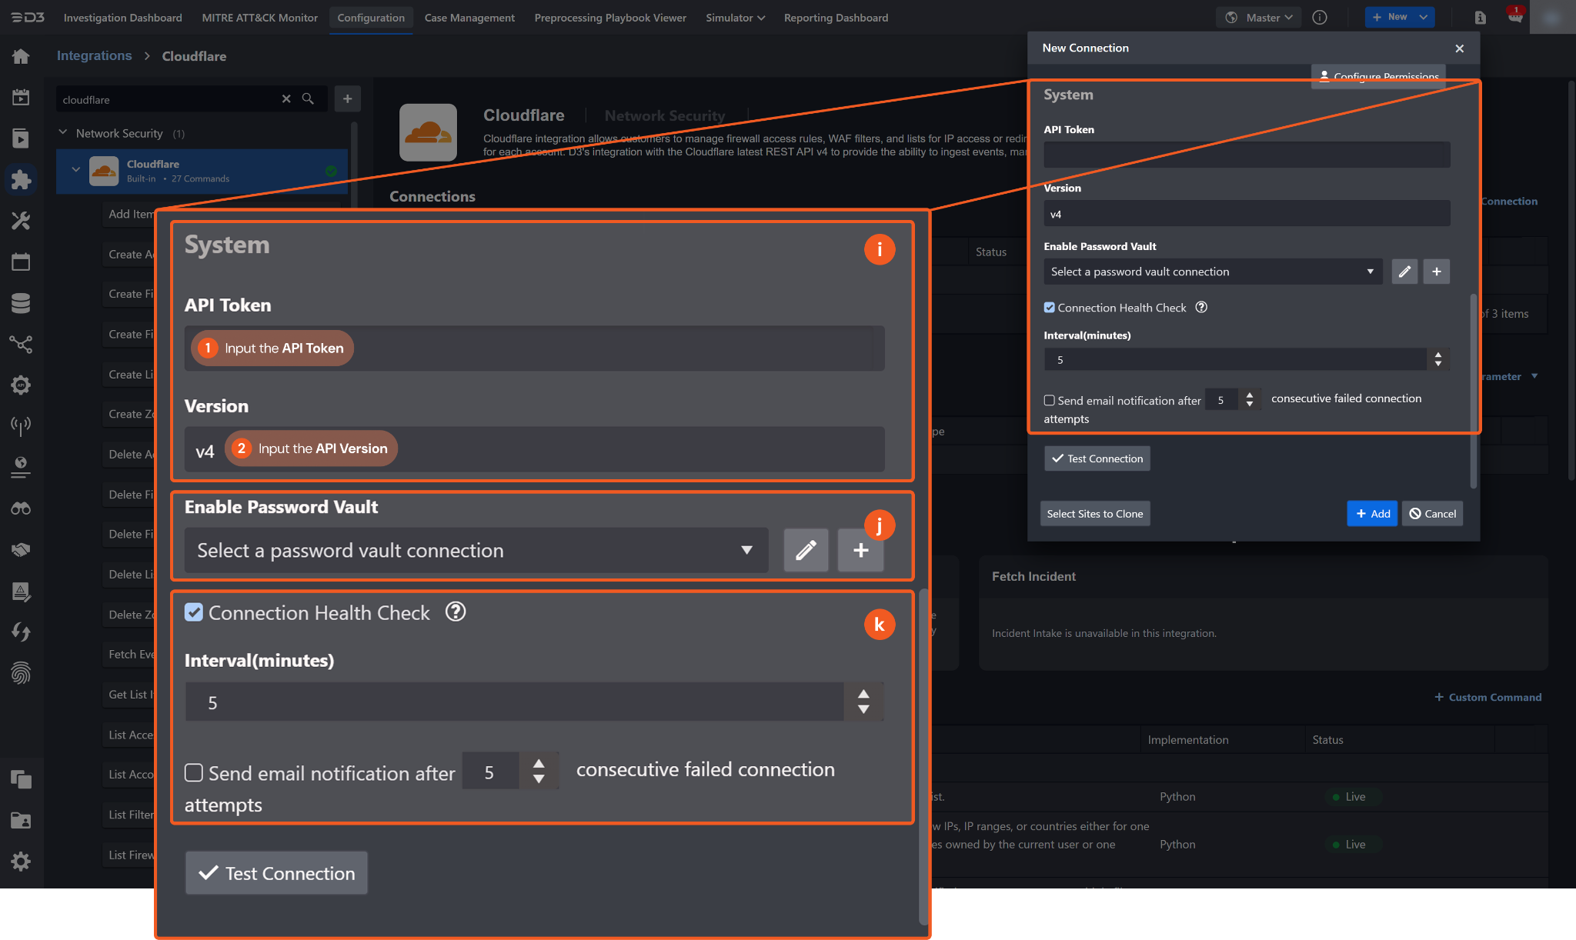Click the plus icon beside password vault dropdown

[1436, 272]
